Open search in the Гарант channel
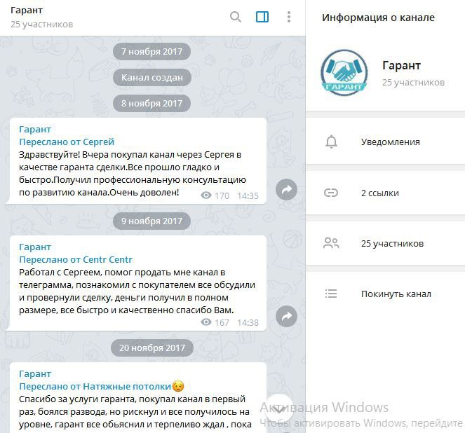 (x=236, y=17)
